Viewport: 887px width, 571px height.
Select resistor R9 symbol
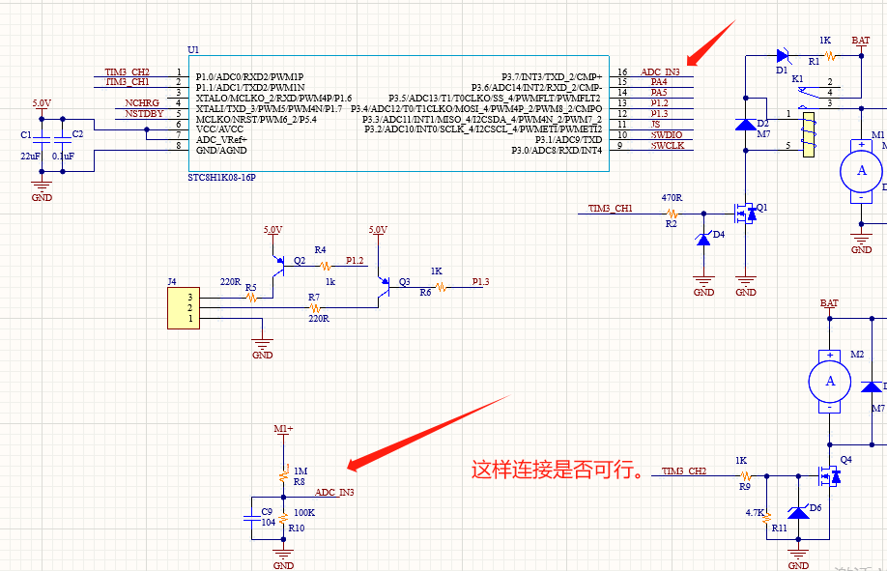click(x=746, y=476)
